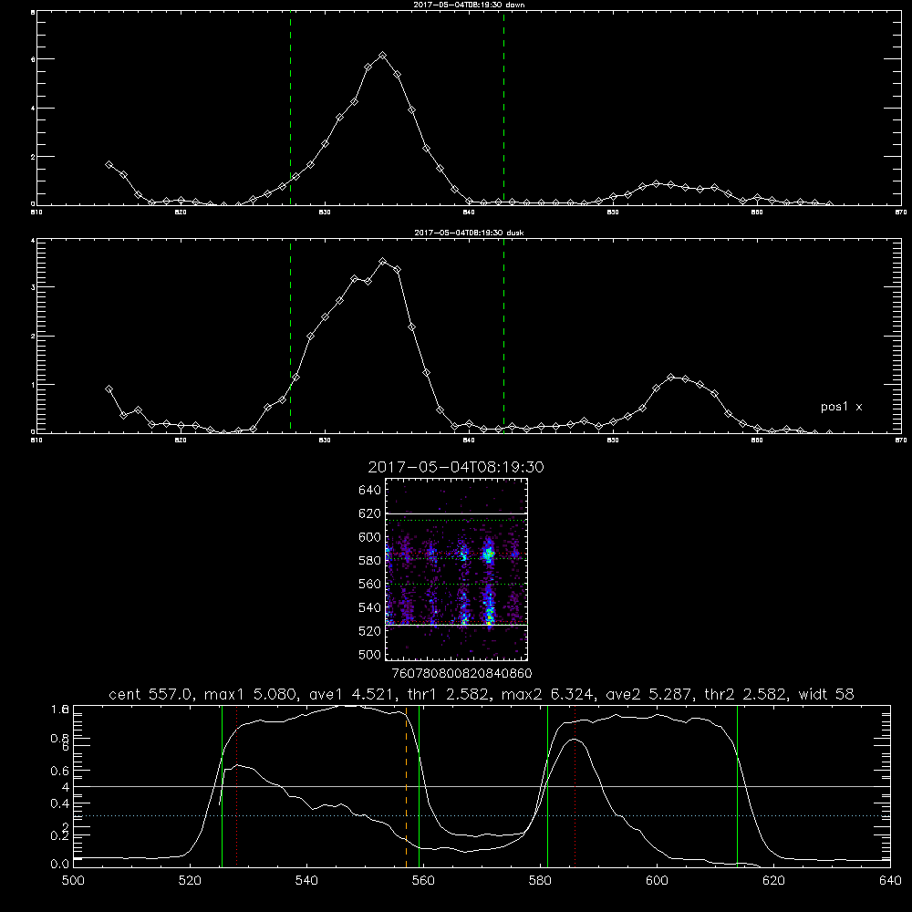912x912 pixels.
Task: Click the '640' y-axis label beside spectral image
Action: 370,491
